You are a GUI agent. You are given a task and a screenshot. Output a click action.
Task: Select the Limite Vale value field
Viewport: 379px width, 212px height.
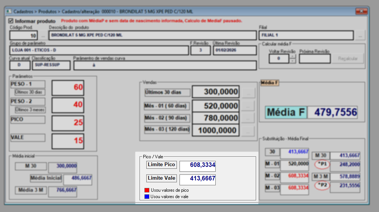197,179
